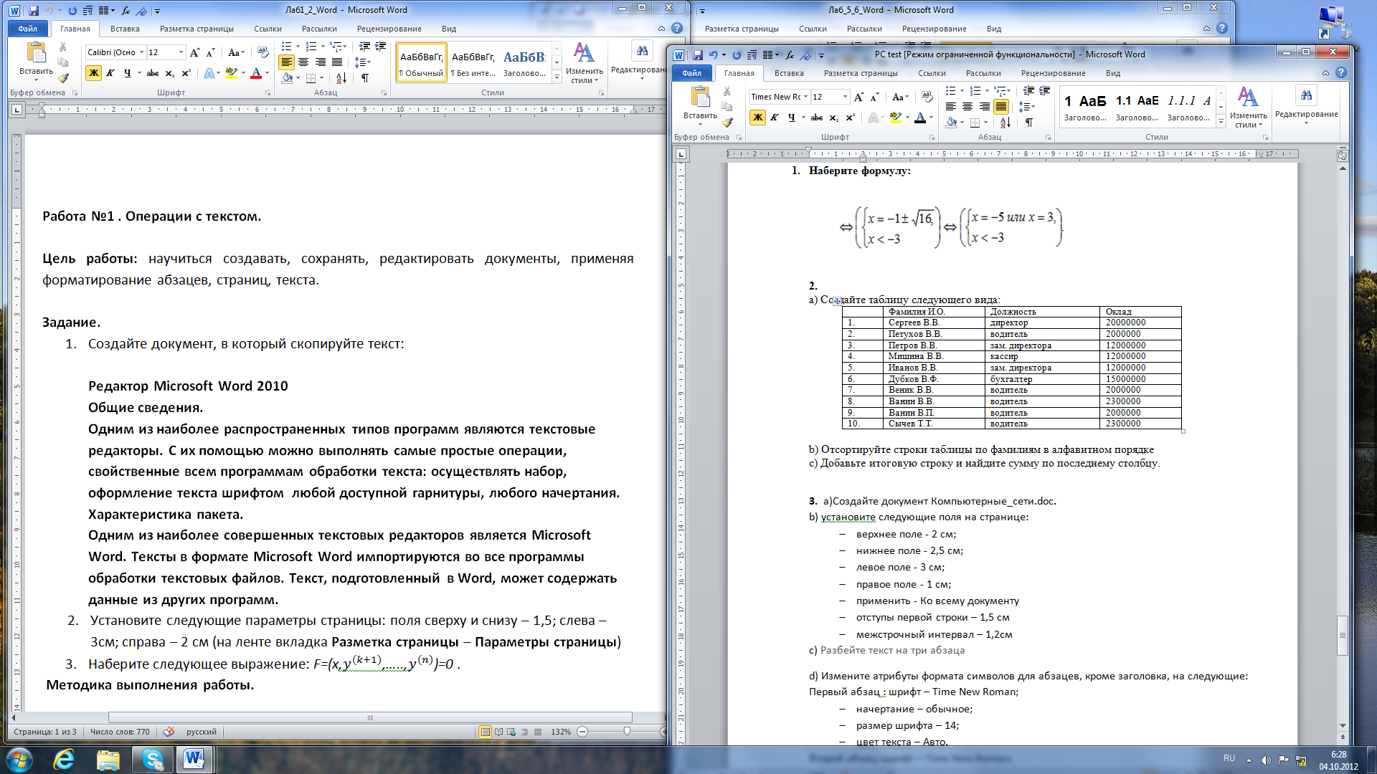Open font size dropdown in PC test window
Viewport: 1377px width, 774px height.
pos(845,97)
